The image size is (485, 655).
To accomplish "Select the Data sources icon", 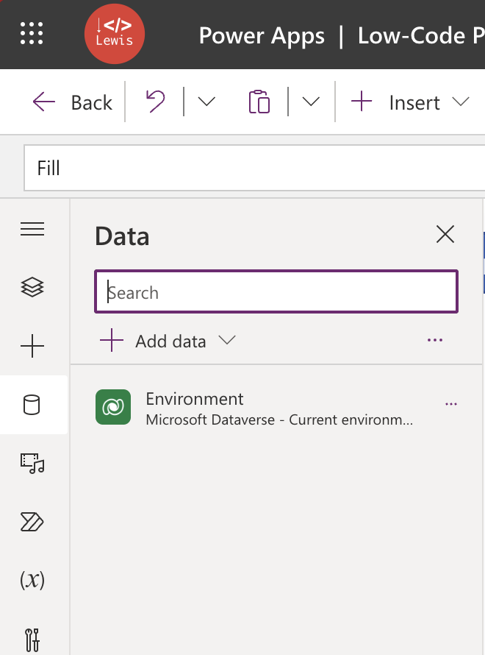I will 32,405.
